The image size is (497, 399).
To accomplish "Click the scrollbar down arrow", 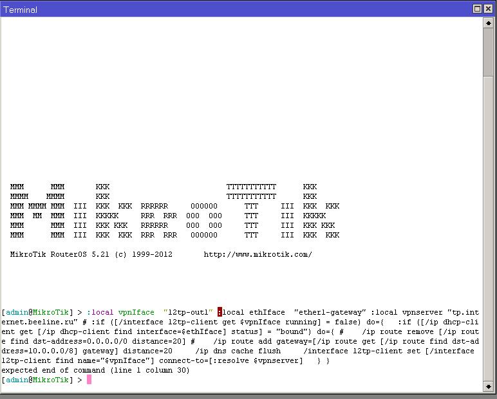I will 489,386.
